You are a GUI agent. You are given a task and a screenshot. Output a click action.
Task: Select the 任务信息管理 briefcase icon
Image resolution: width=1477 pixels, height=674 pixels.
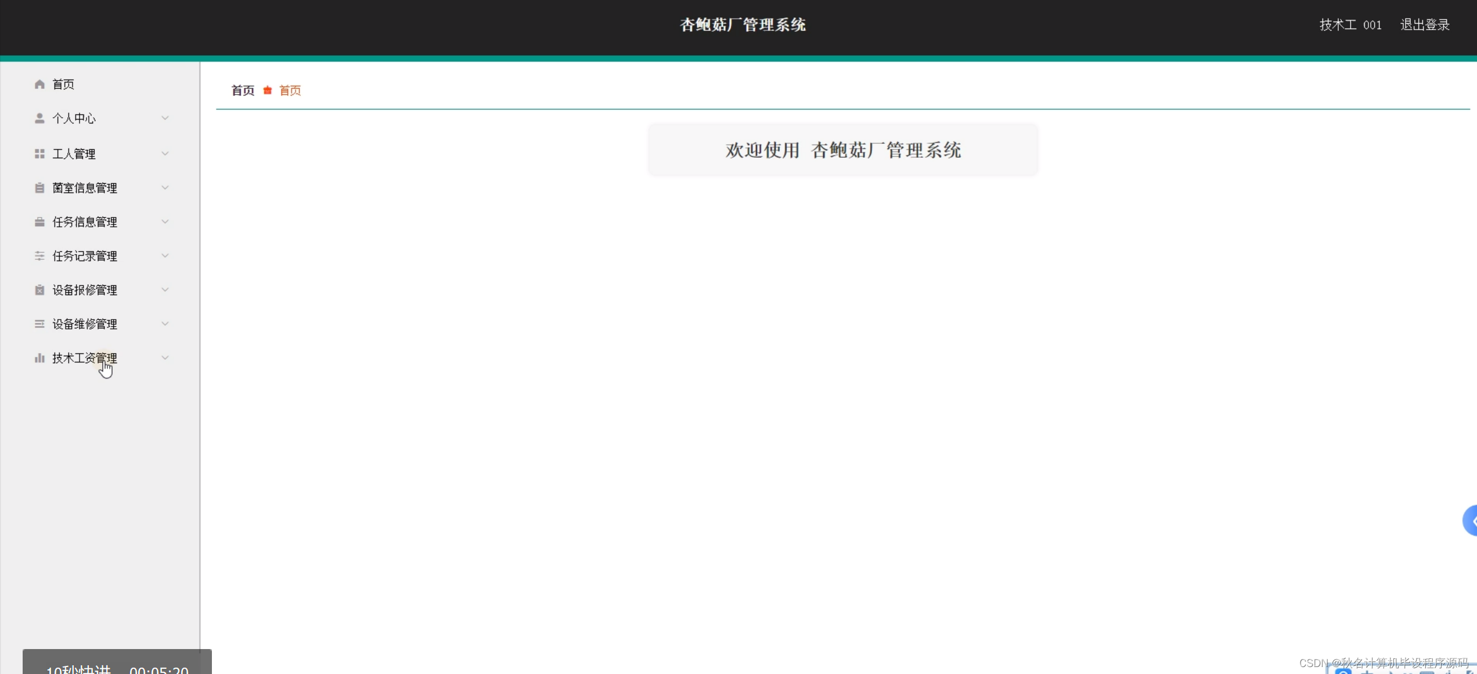coord(39,222)
